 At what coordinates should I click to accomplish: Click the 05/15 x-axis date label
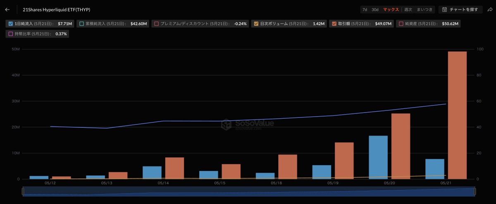pos(220,183)
